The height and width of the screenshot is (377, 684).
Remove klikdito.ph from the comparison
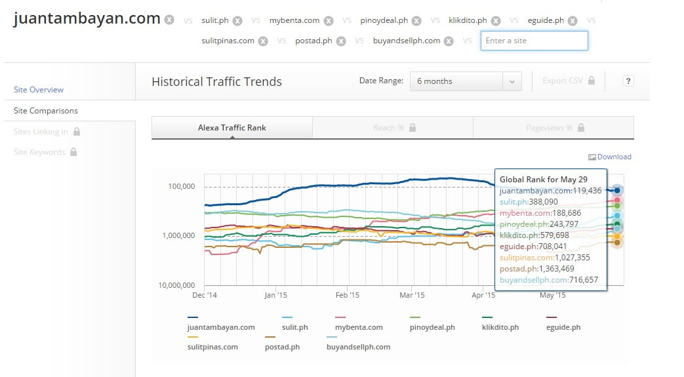pos(496,21)
